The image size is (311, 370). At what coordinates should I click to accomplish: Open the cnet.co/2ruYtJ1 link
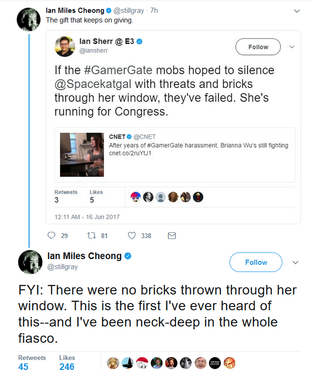tap(130, 153)
